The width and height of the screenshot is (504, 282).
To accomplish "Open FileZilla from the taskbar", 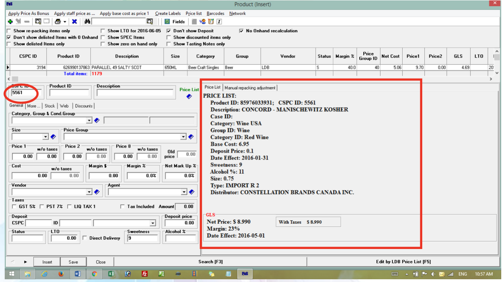I will click(145, 274).
